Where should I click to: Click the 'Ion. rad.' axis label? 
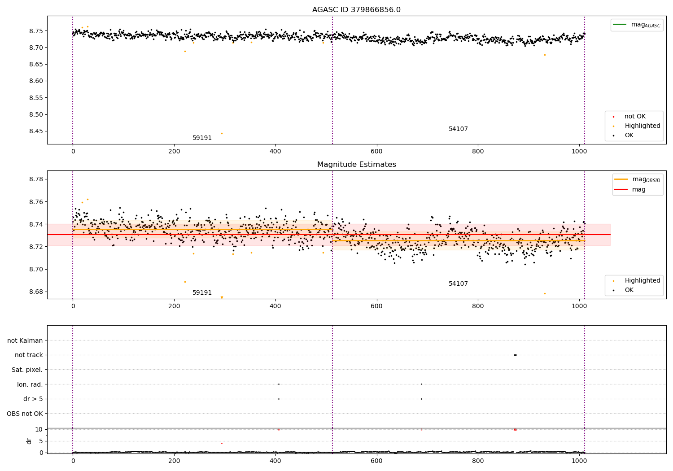tap(30, 384)
